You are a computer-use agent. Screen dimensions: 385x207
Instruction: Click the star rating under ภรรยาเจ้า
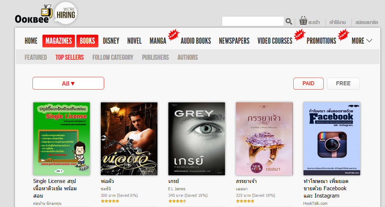coord(245,201)
